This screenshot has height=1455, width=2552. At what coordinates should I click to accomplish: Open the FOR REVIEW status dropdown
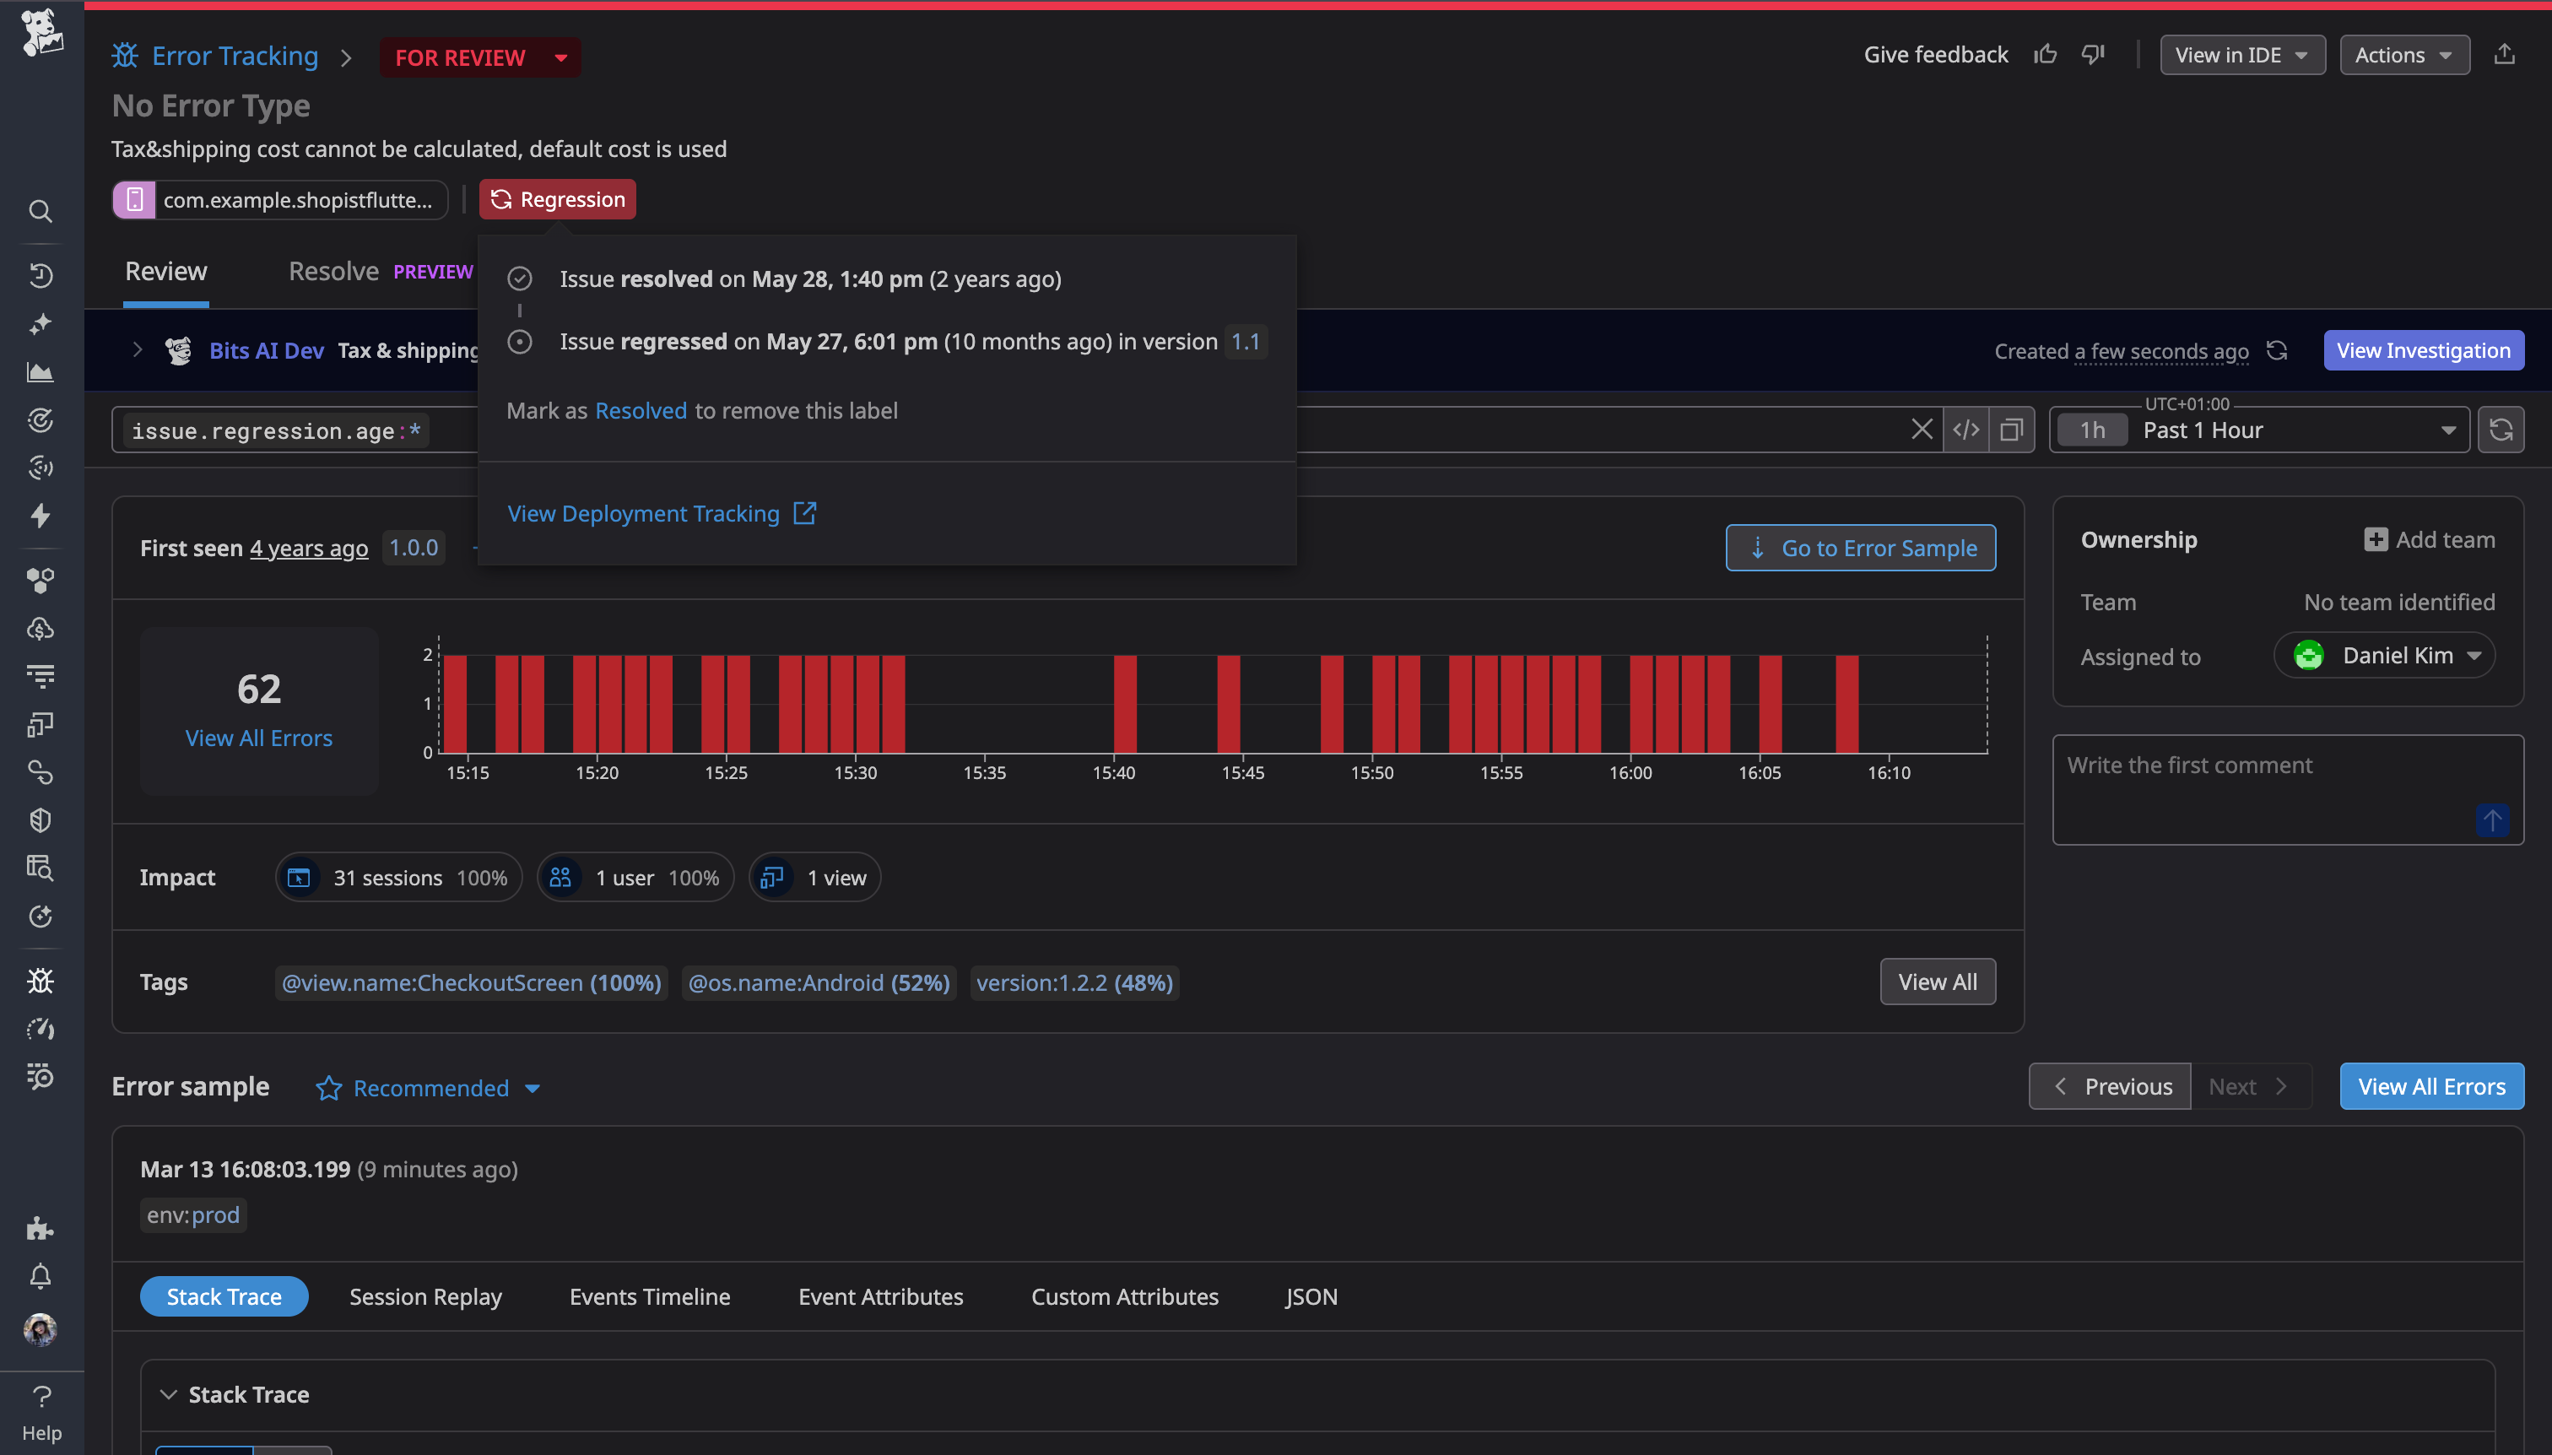479,57
